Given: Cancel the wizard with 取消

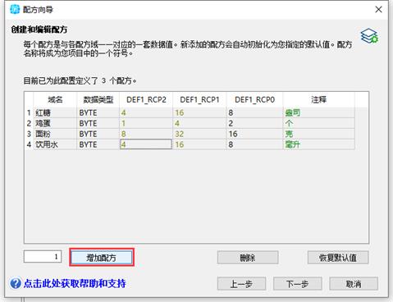Looking at the screenshot, I should click(354, 284).
